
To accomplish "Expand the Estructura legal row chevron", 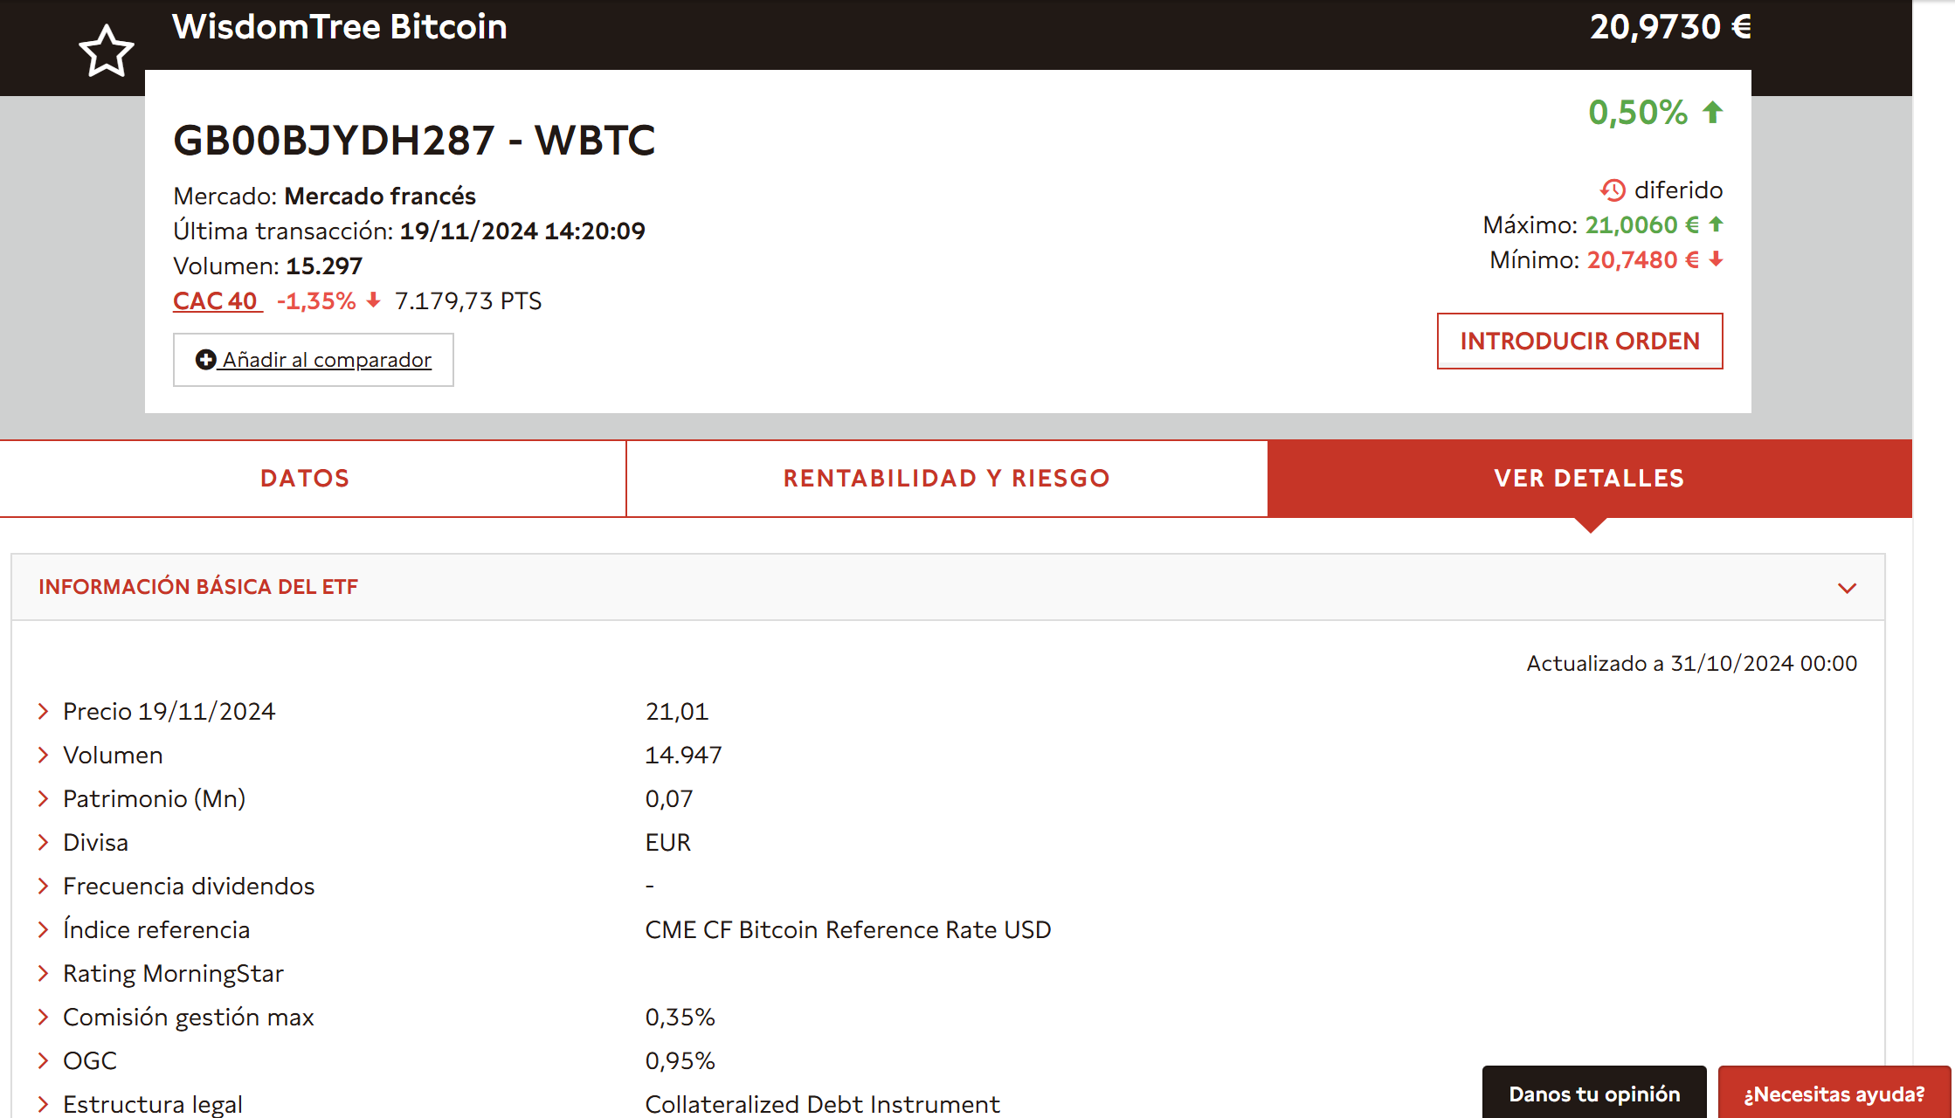I will point(43,1104).
